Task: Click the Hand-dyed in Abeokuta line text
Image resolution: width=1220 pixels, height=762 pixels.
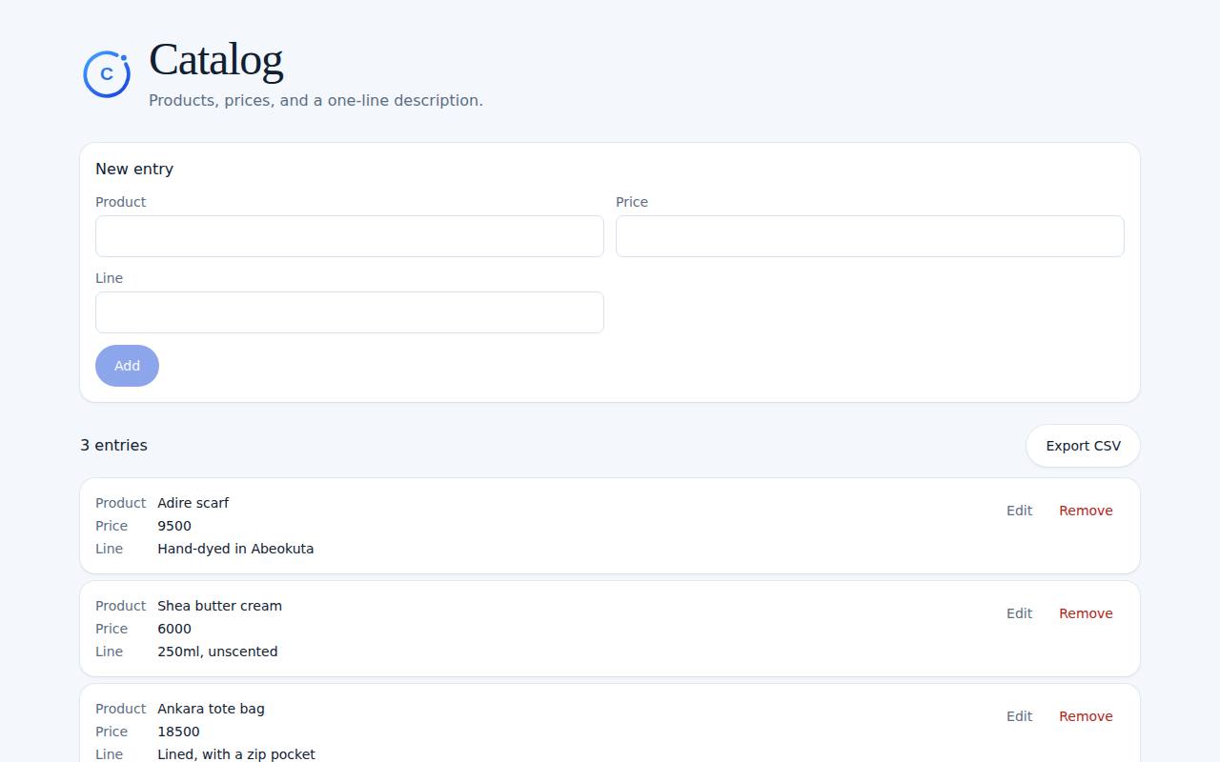Action: (235, 549)
